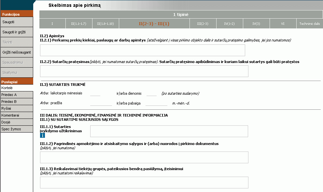Click the III.1) SU SUTARTIMI SUSIJUSIOS SĄLYGOS heading

point(79,120)
